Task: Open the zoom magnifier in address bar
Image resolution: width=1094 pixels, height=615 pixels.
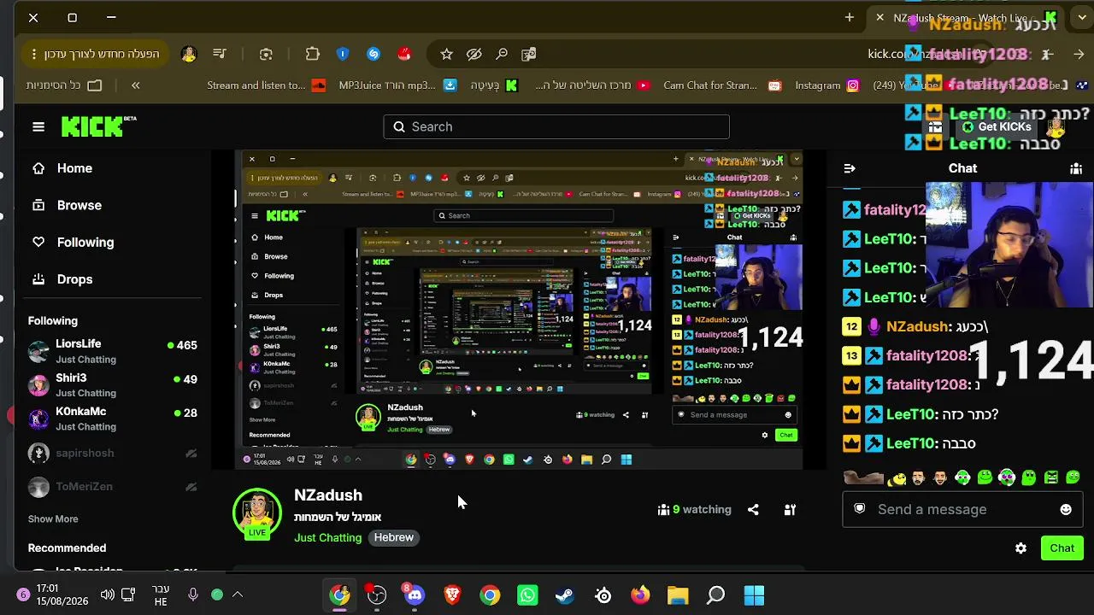Action: point(502,54)
